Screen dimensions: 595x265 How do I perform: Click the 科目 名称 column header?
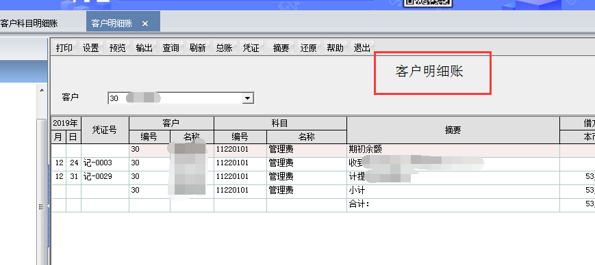(307, 137)
